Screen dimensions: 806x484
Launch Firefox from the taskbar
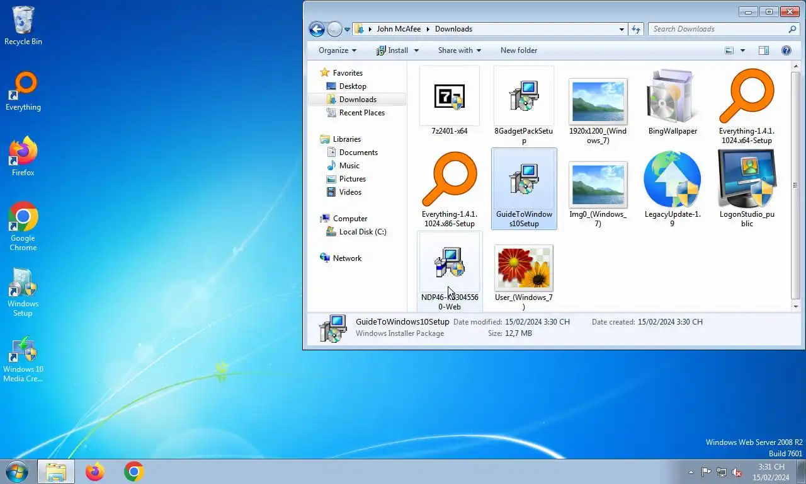coord(95,472)
